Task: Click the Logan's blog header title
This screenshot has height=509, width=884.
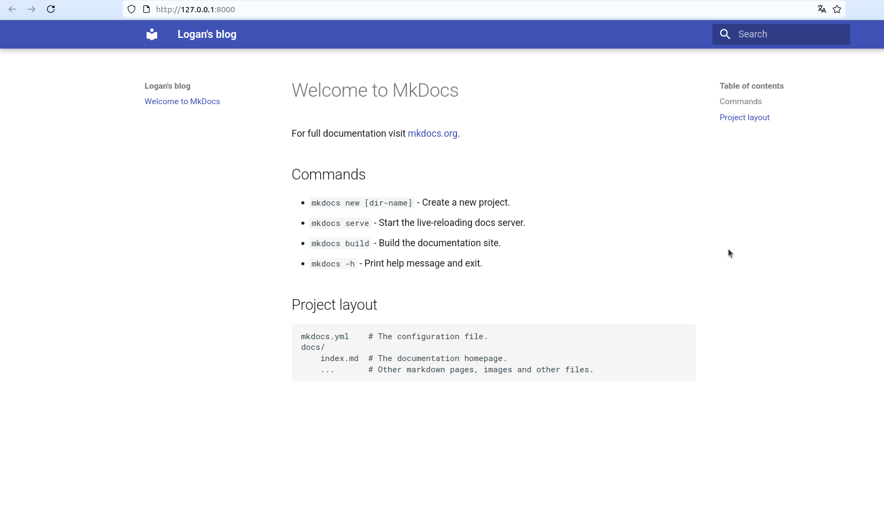Action: point(207,34)
